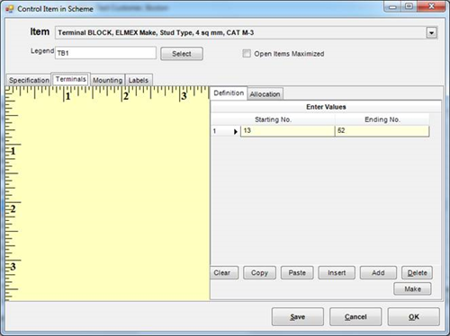
Task: Enable Open Items Maximized checkbox
Action: coord(247,54)
